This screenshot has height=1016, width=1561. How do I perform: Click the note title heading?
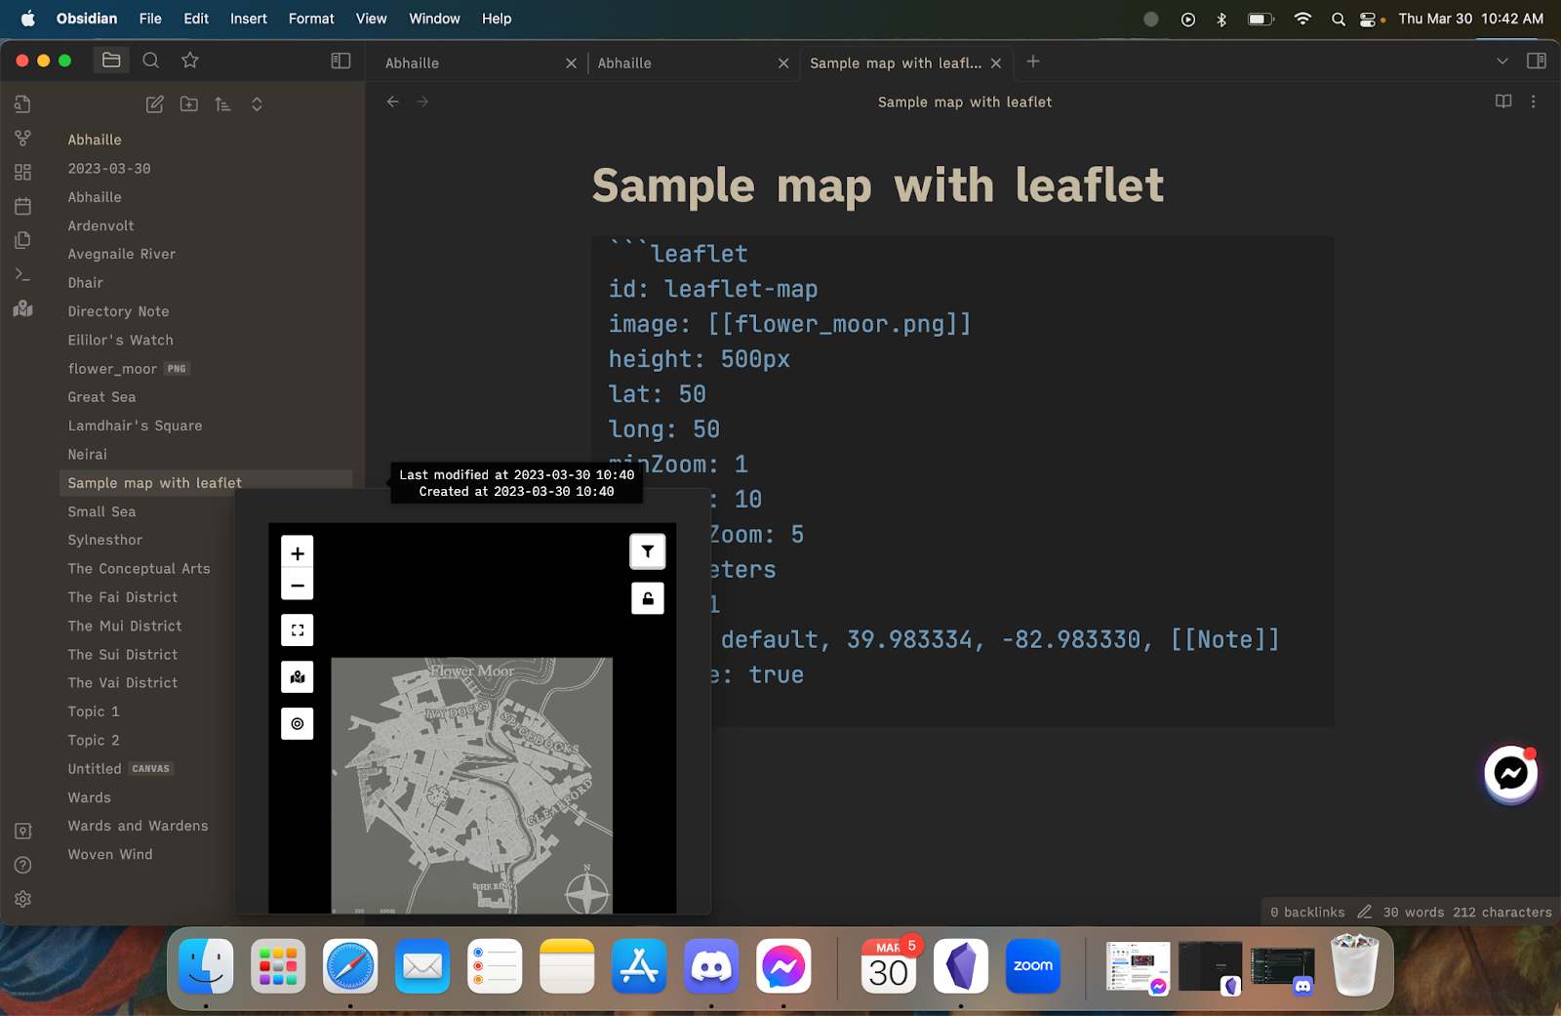(x=878, y=185)
